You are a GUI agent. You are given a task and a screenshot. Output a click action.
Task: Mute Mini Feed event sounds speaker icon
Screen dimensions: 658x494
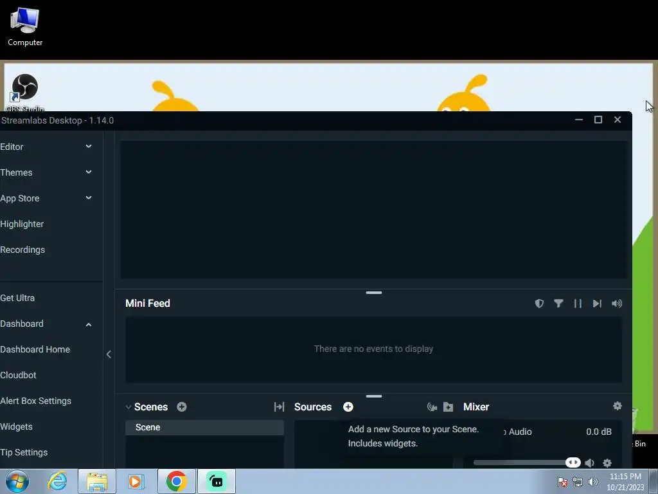coord(617,304)
